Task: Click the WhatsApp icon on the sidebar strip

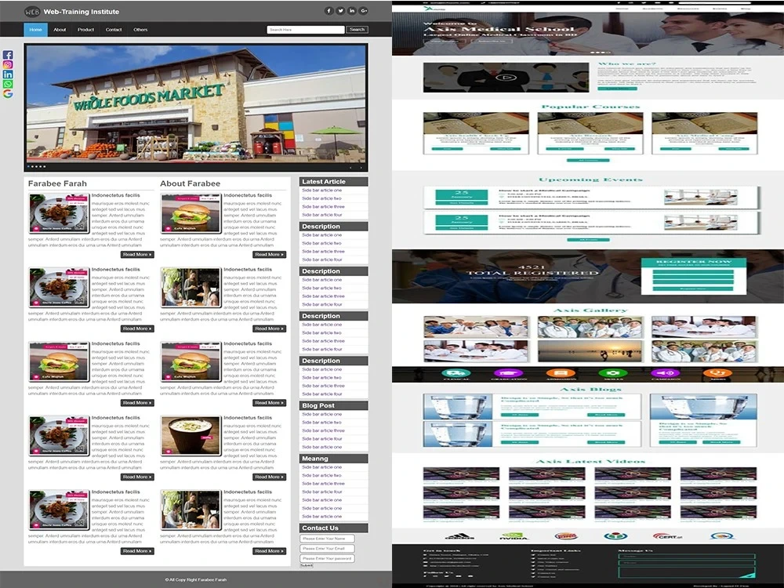Action: tap(8, 82)
